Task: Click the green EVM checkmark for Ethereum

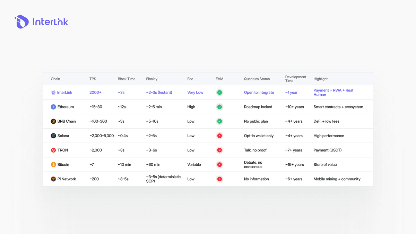Action: (219, 107)
